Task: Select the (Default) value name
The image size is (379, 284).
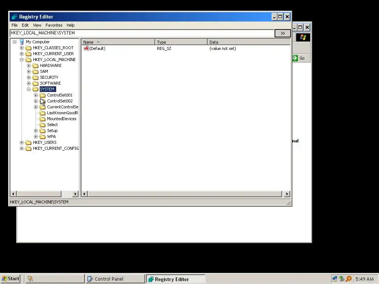Action: point(97,48)
